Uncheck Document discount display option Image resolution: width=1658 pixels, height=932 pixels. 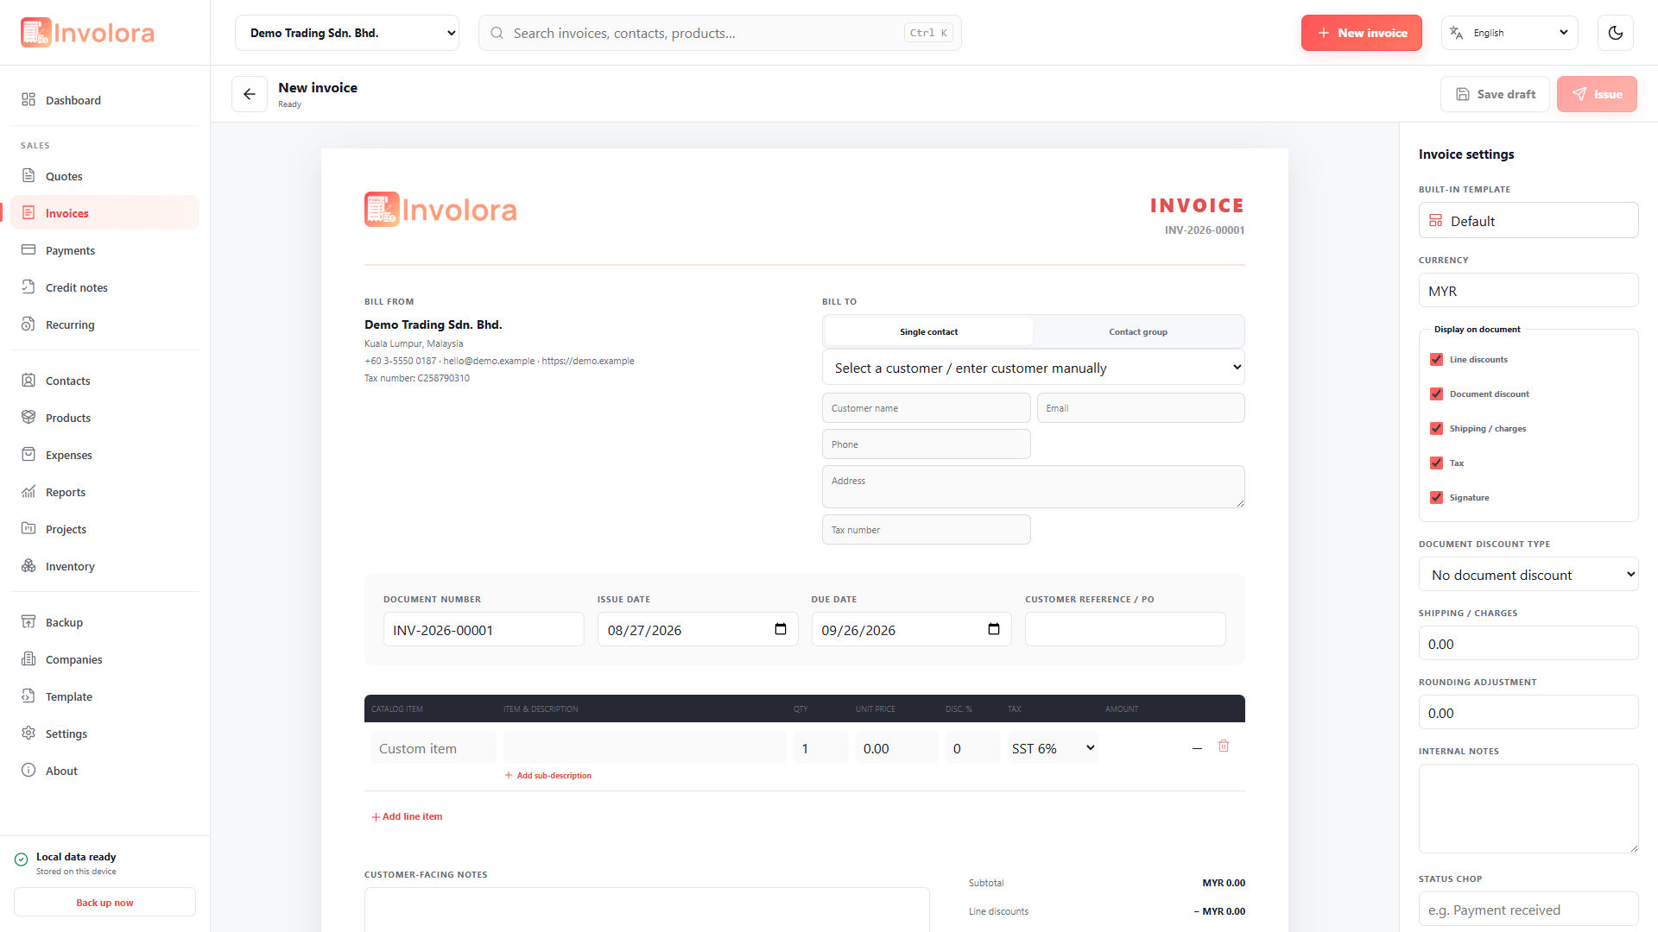click(1437, 394)
